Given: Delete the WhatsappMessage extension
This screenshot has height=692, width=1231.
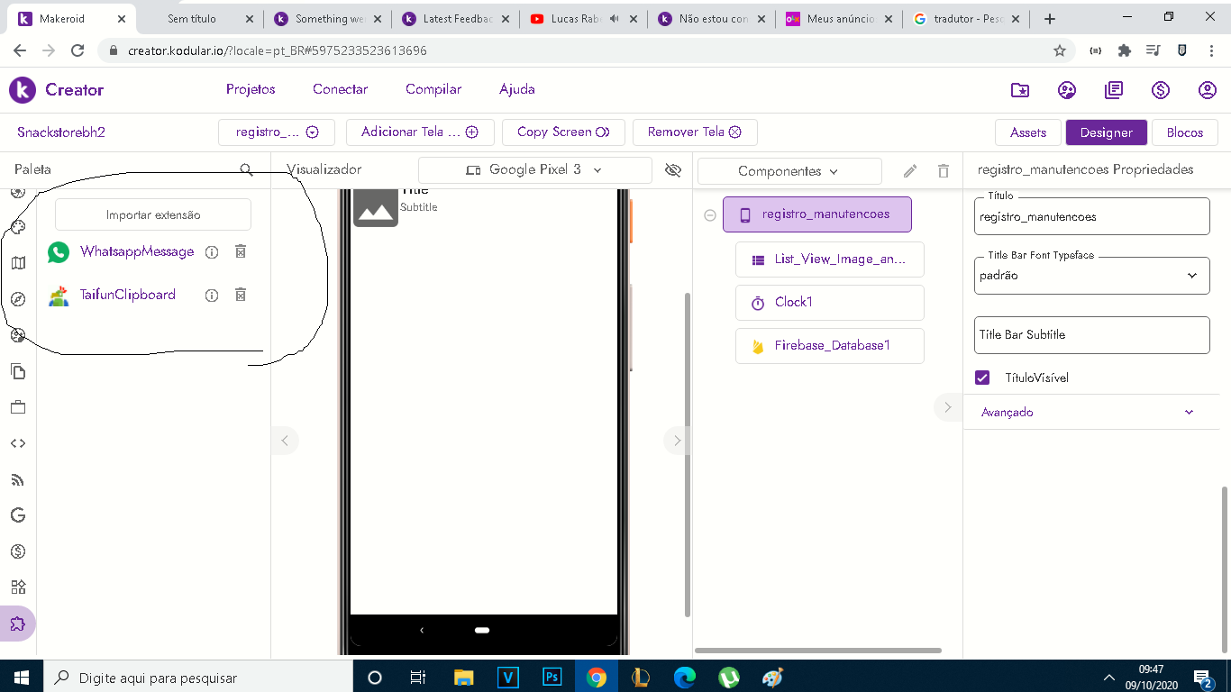Looking at the screenshot, I should pos(241,252).
